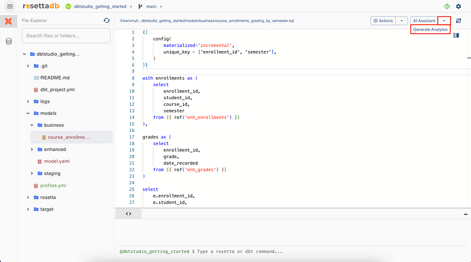
Task: Collapse the business folder
Action: point(32,125)
